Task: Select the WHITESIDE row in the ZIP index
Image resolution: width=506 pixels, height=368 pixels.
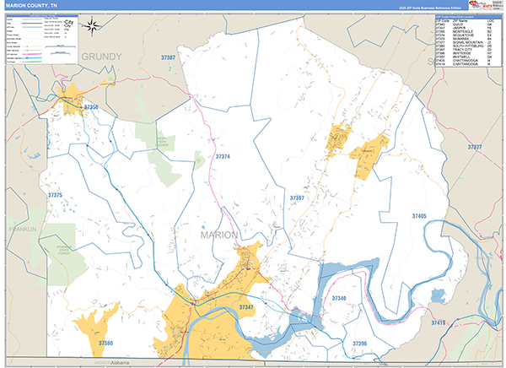Action: 464,53
